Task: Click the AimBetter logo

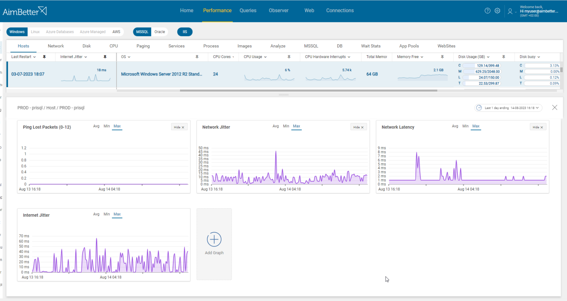Action: click(25, 11)
